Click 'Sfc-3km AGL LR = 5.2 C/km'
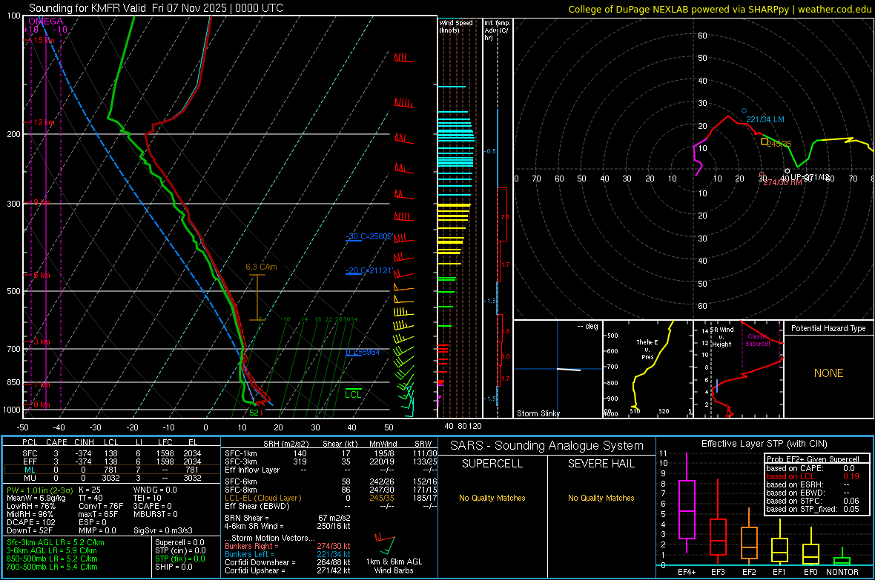This screenshot has width=875, height=580. tap(56, 542)
